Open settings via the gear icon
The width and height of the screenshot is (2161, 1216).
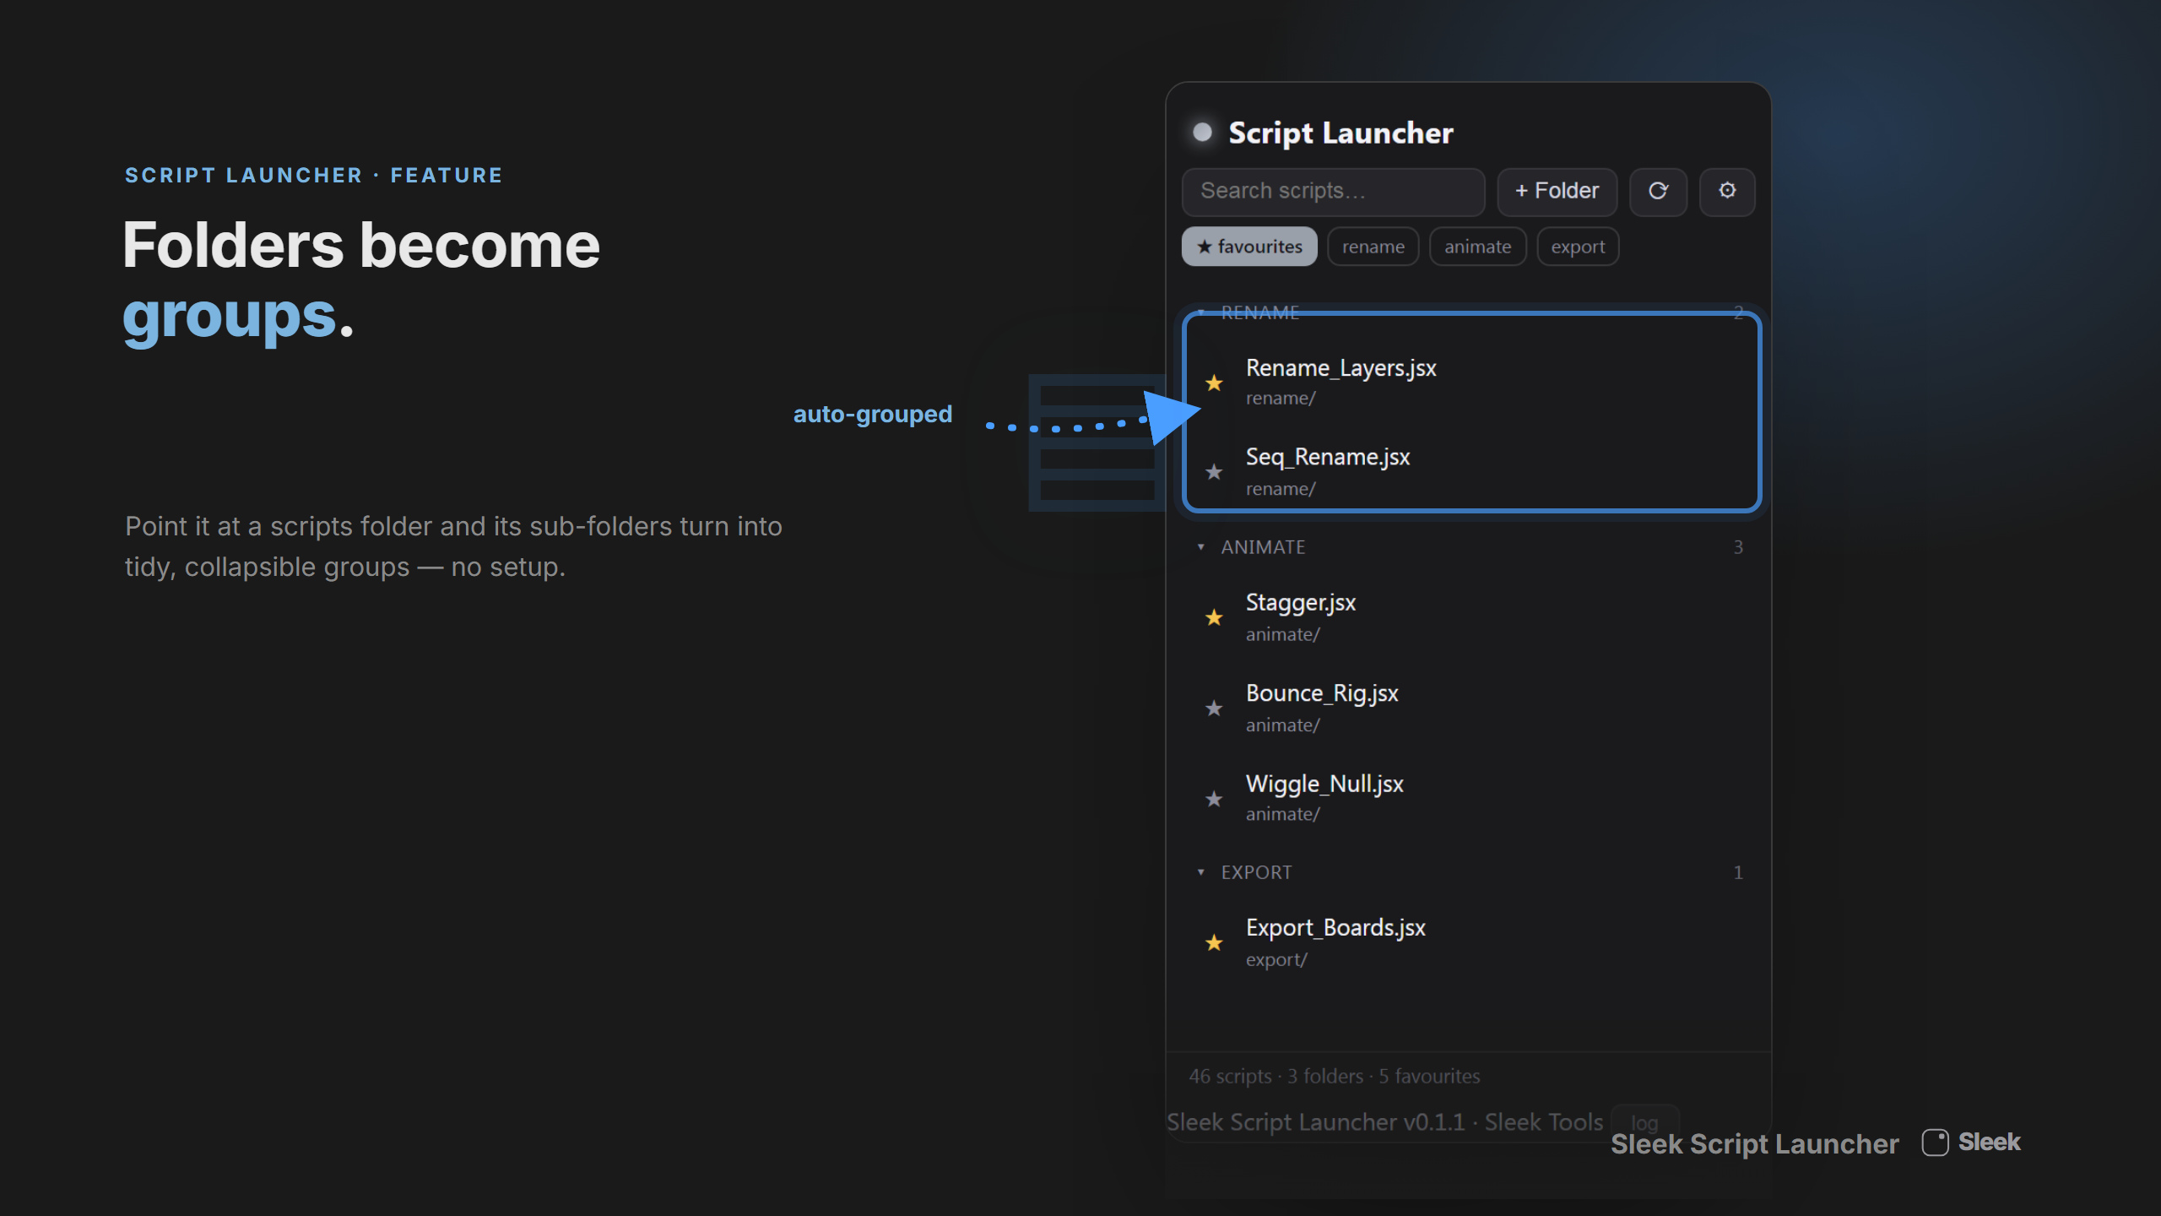click(x=1727, y=192)
